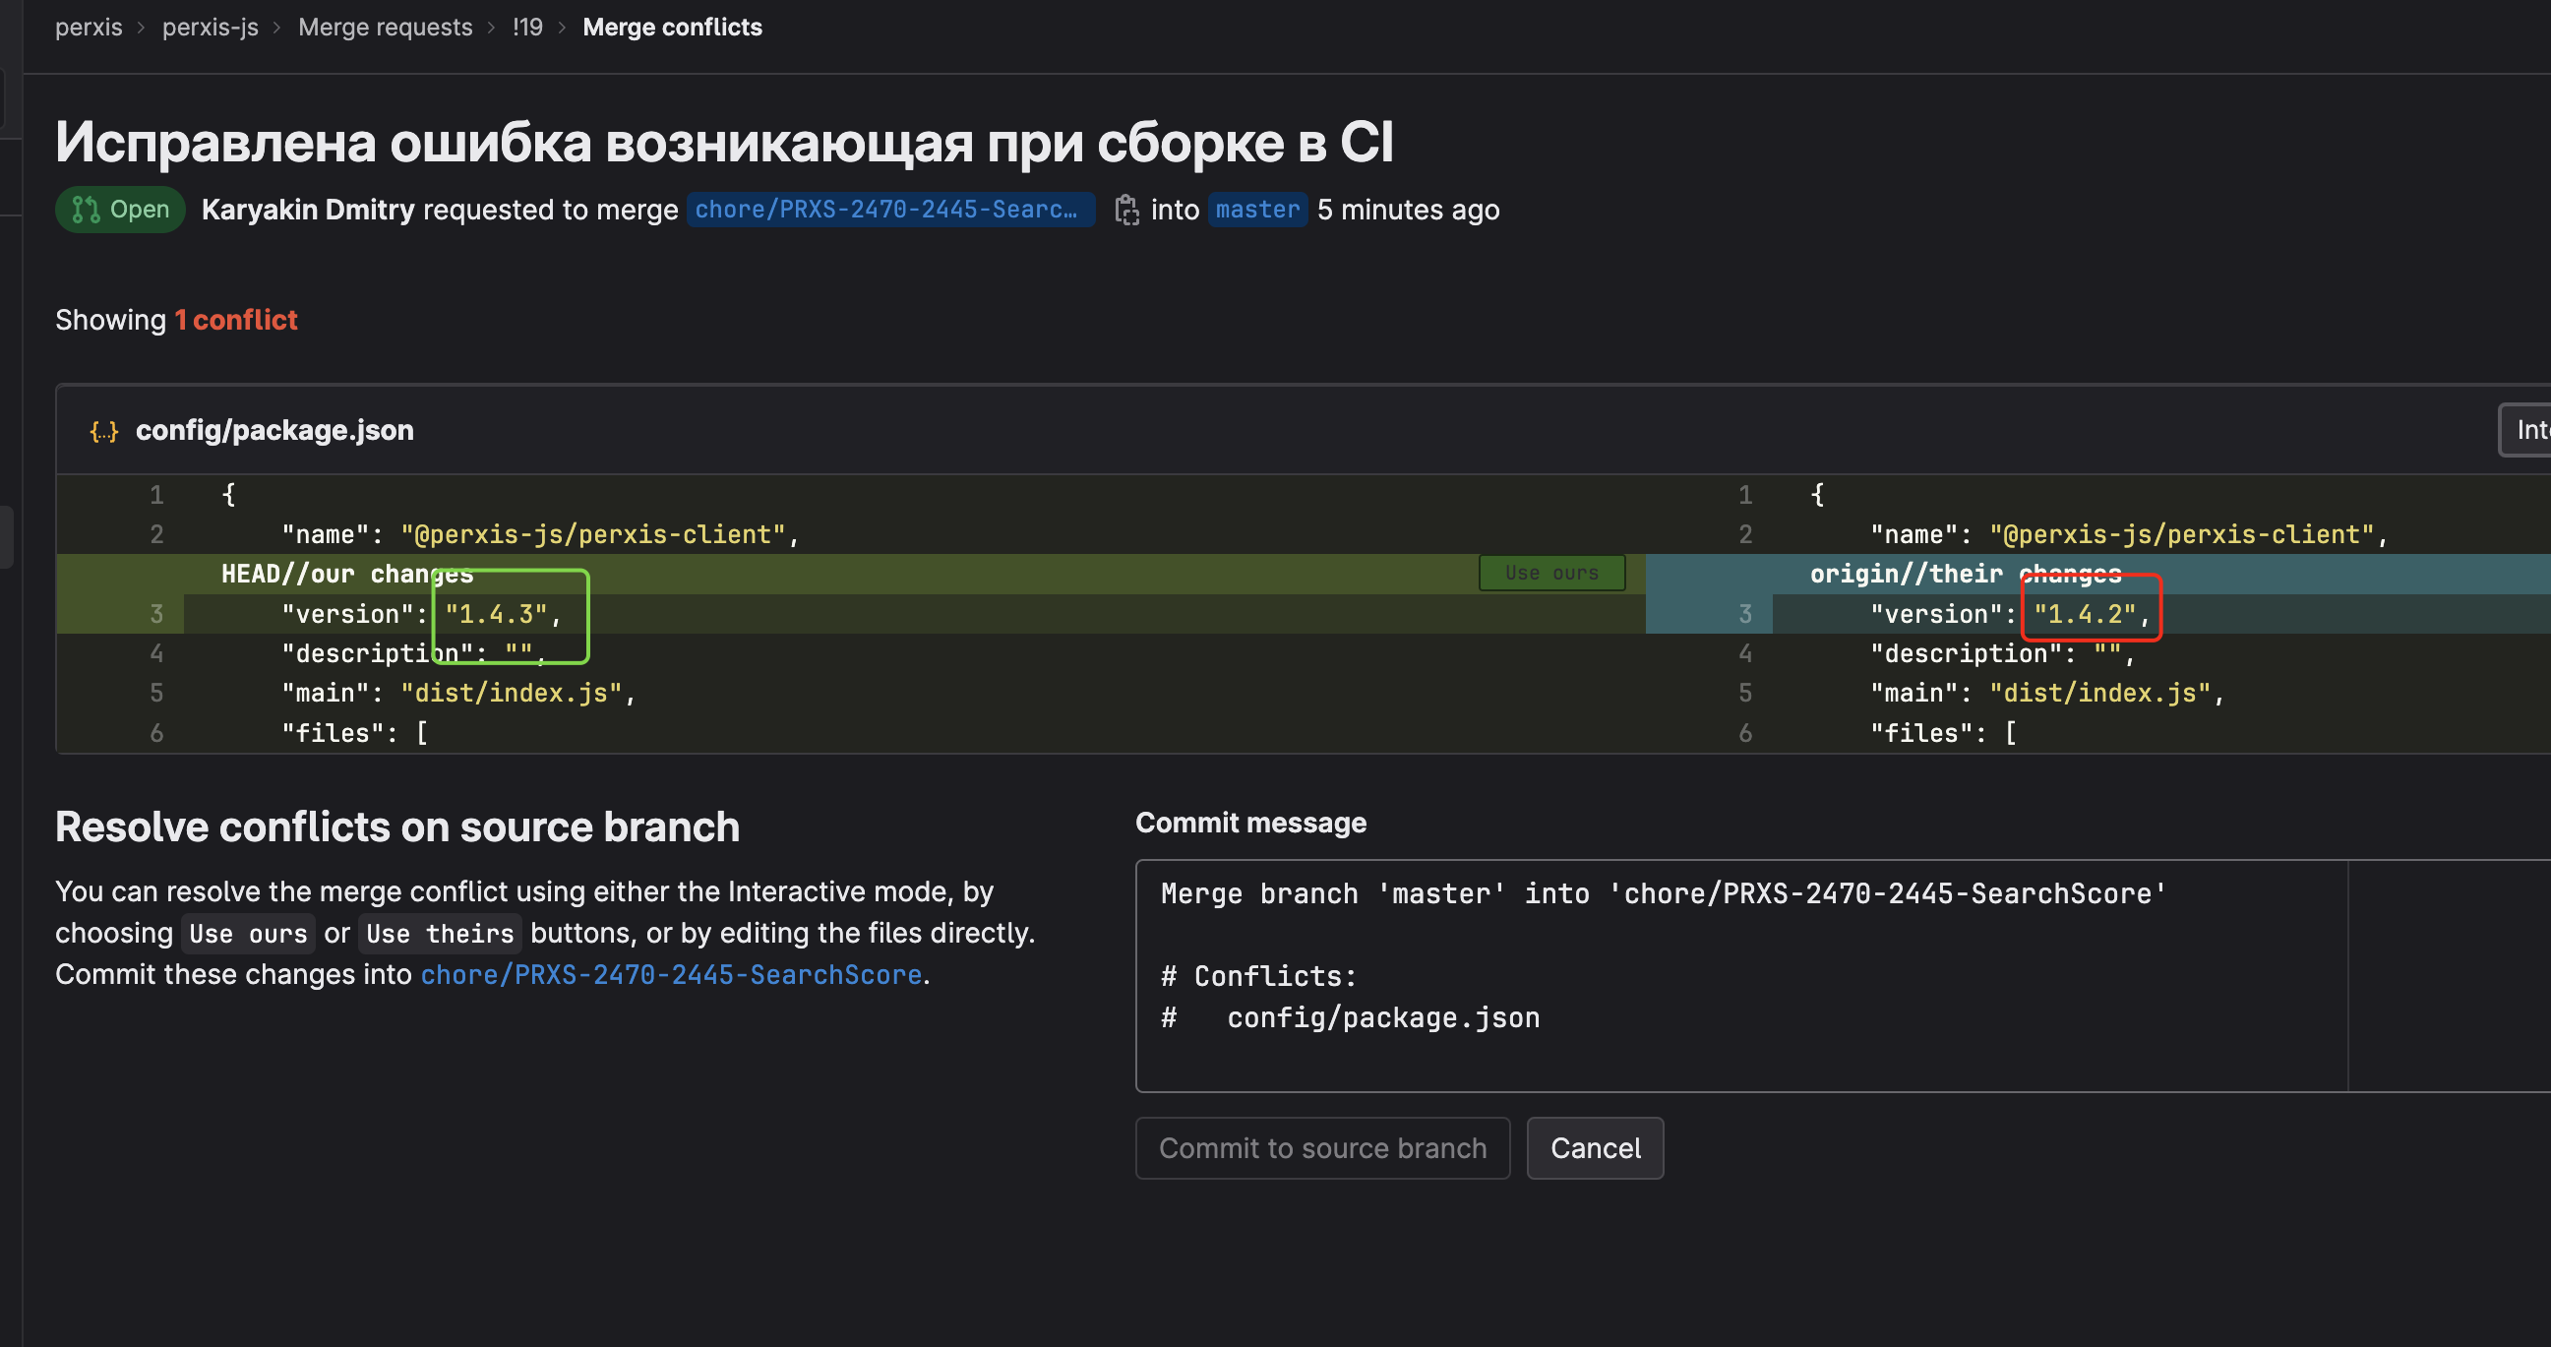Open merge request !19 breadcrumb
Image resolution: width=2551 pixels, height=1347 pixels.
pos(528,27)
